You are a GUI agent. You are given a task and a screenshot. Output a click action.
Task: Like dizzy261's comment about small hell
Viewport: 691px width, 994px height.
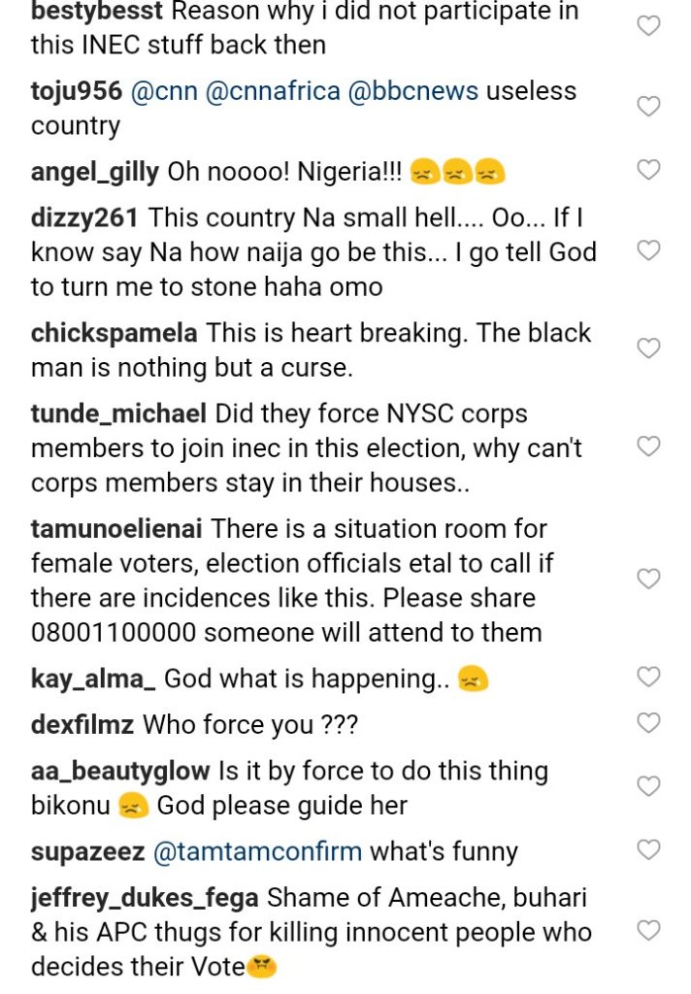(x=648, y=250)
